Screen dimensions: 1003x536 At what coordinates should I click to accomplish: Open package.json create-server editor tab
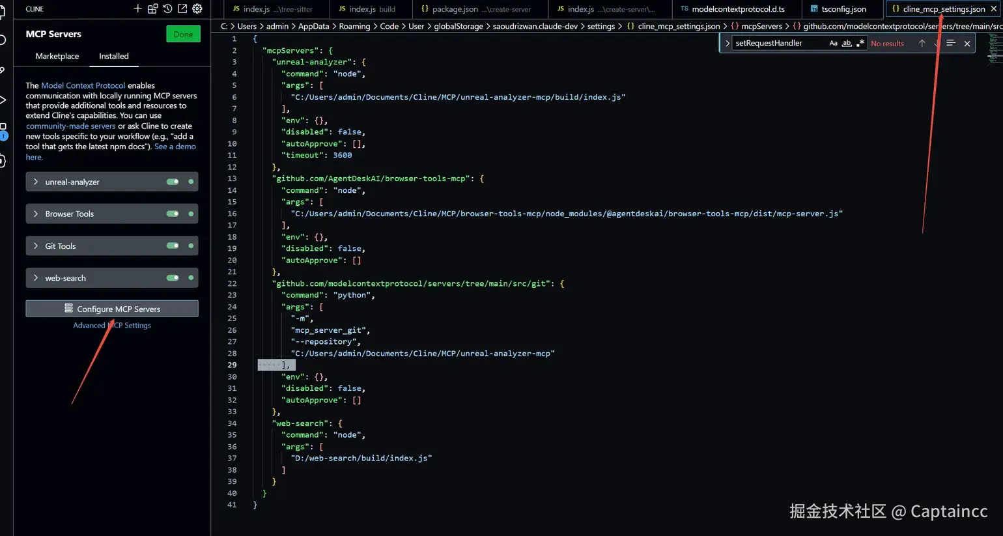[480, 9]
